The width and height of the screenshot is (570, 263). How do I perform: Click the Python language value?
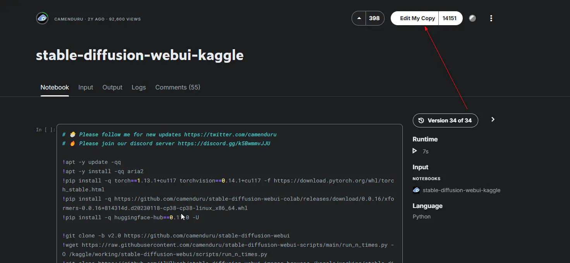click(422, 217)
